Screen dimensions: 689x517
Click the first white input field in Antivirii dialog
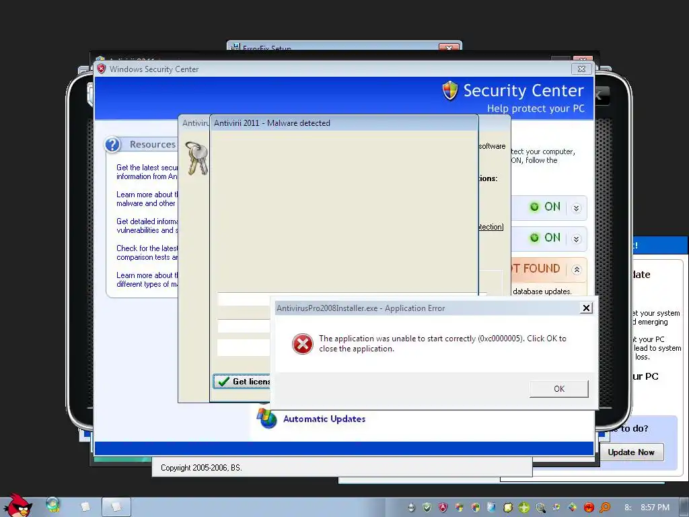244,300
